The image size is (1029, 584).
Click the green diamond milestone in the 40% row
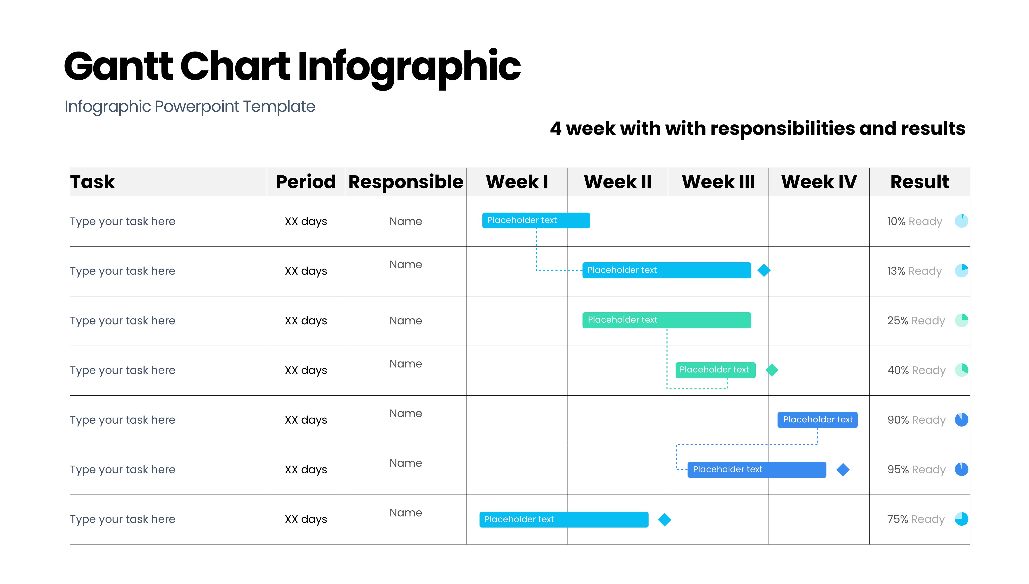click(x=772, y=370)
